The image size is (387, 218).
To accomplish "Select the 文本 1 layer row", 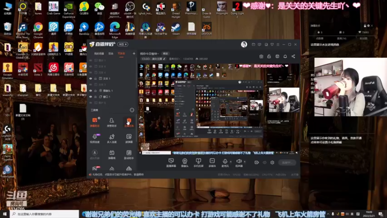I will pos(113,78).
